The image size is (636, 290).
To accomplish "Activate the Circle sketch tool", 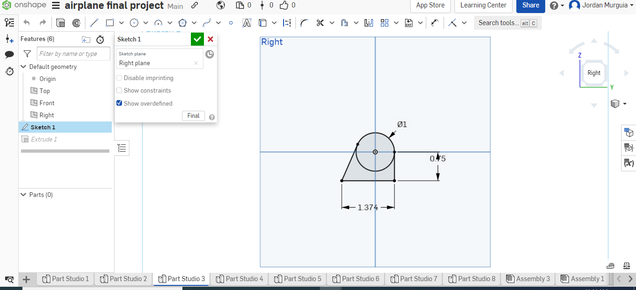I will pos(135,22).
